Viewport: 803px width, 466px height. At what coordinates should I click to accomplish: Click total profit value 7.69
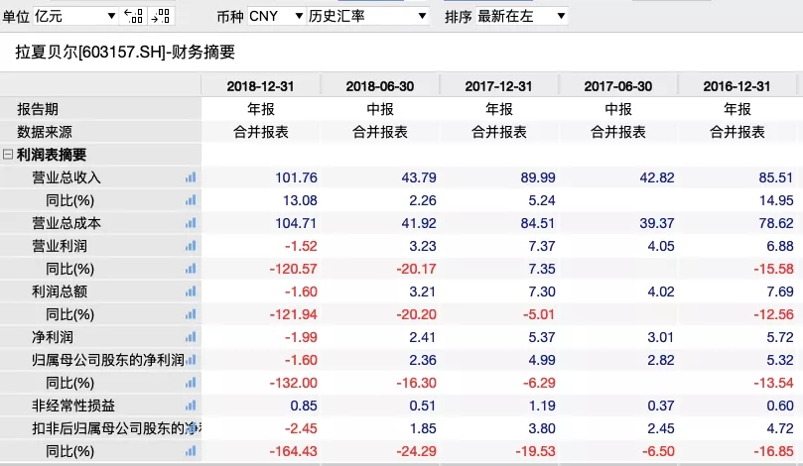click(x=780, y=291)
